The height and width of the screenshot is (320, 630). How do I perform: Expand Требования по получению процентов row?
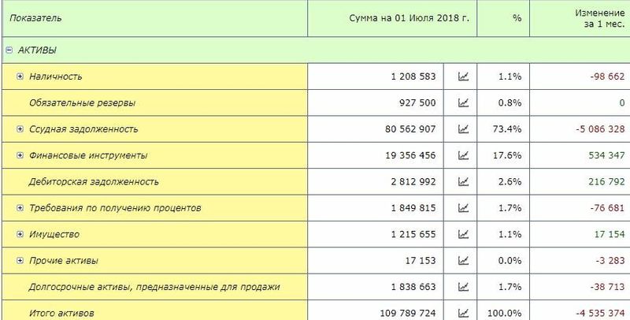tap(20, 208)
